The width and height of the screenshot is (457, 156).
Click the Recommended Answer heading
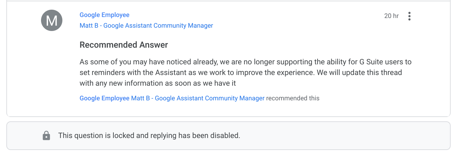pyautogui.click(x=124, y=45)
